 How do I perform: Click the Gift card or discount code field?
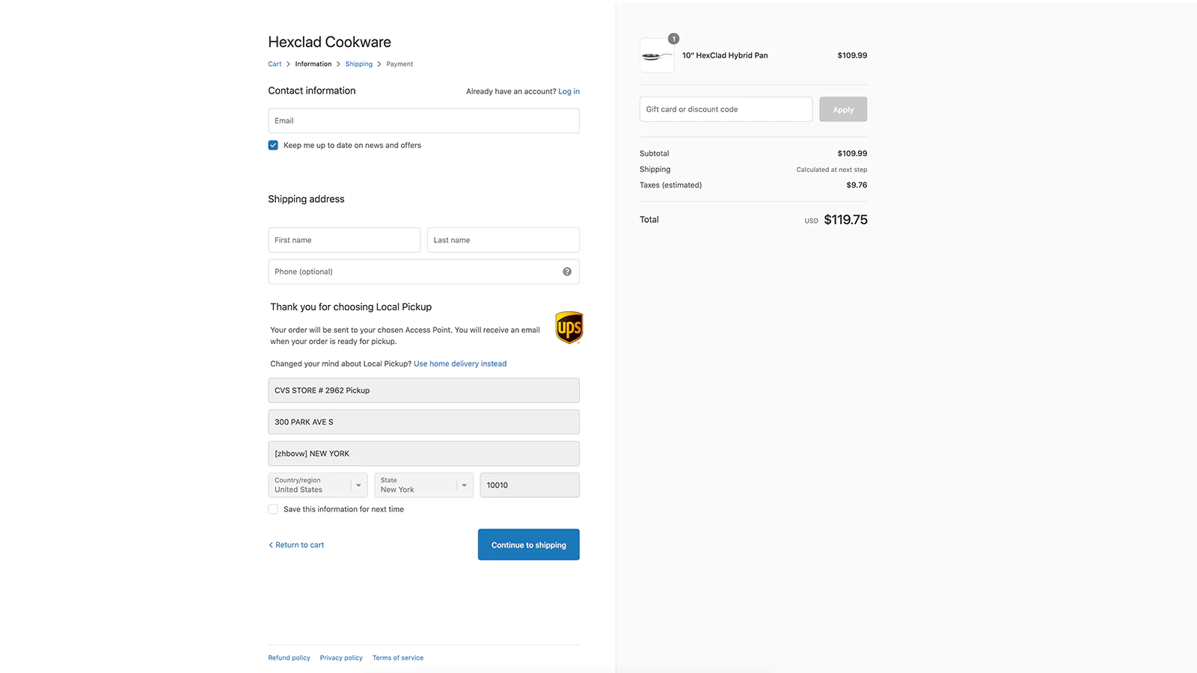tap(726, 109)
